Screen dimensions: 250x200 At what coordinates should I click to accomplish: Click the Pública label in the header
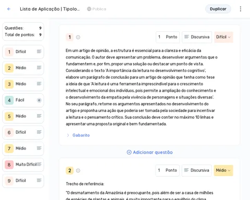click(99, 9)
